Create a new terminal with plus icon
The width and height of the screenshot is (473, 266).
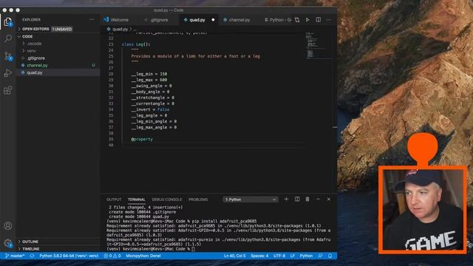point(286,199)
